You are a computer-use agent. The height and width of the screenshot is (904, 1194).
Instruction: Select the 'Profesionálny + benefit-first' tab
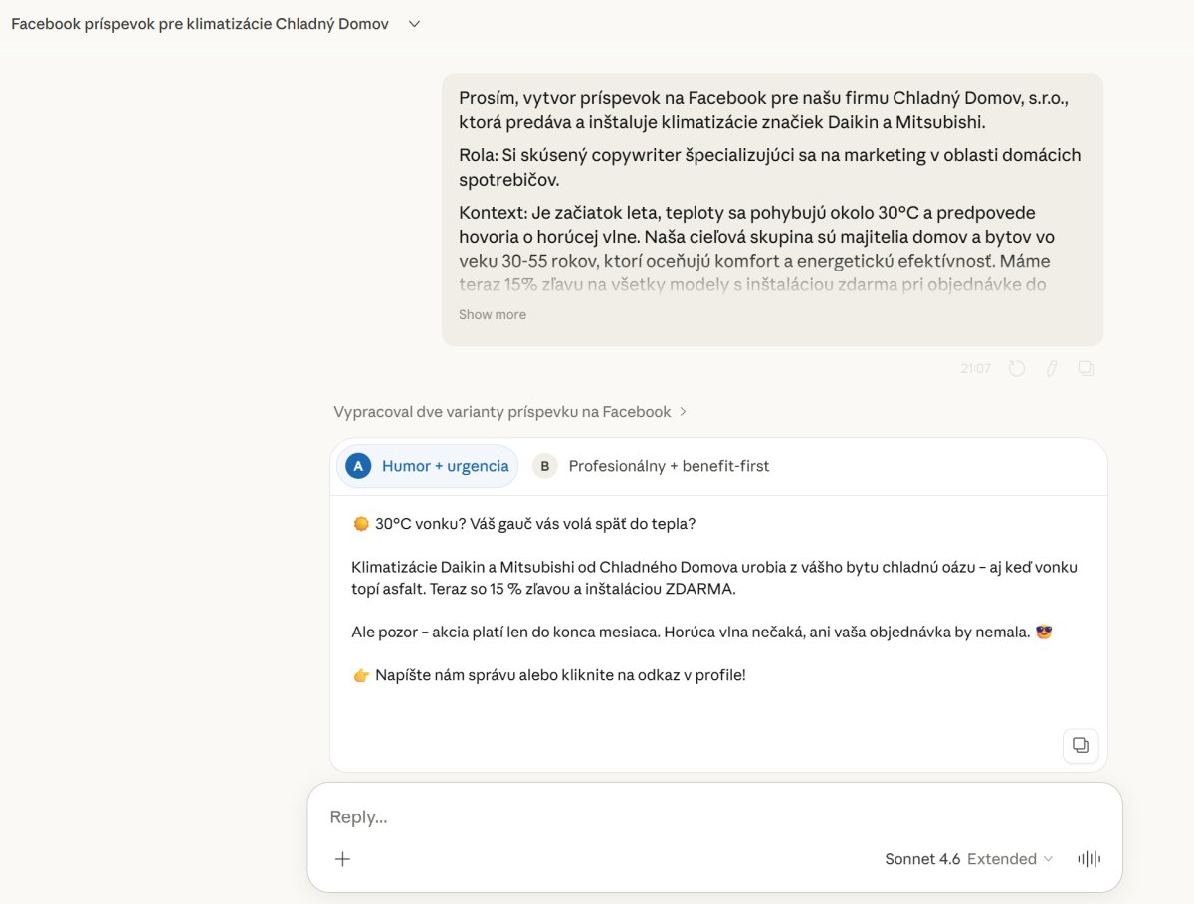(669, 466)
